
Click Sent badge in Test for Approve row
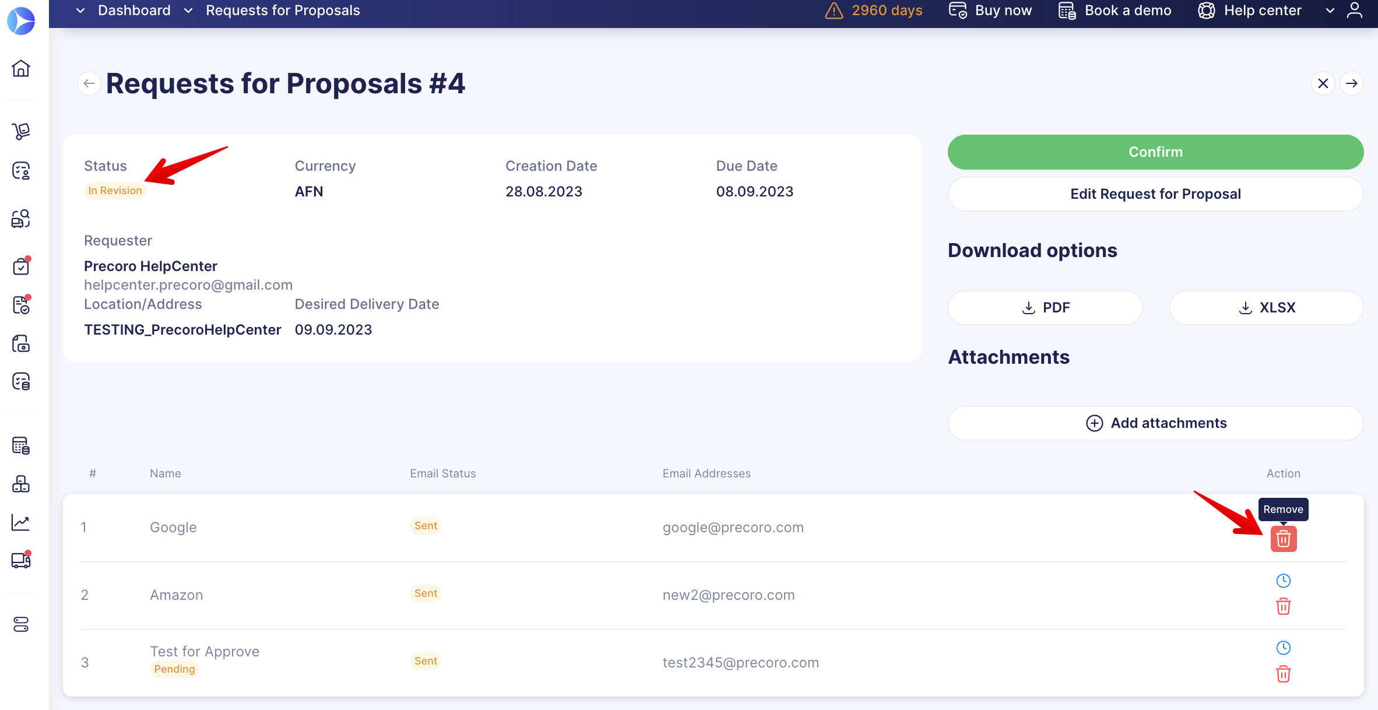point(426,661)
